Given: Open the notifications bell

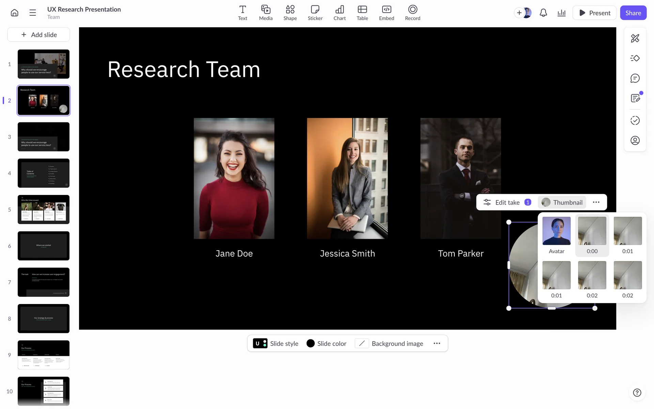Looking at the screenshot, I should click(x=543, y=13).
